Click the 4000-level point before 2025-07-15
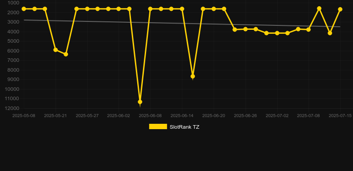The image size is (353, 171). click(330, 33)
